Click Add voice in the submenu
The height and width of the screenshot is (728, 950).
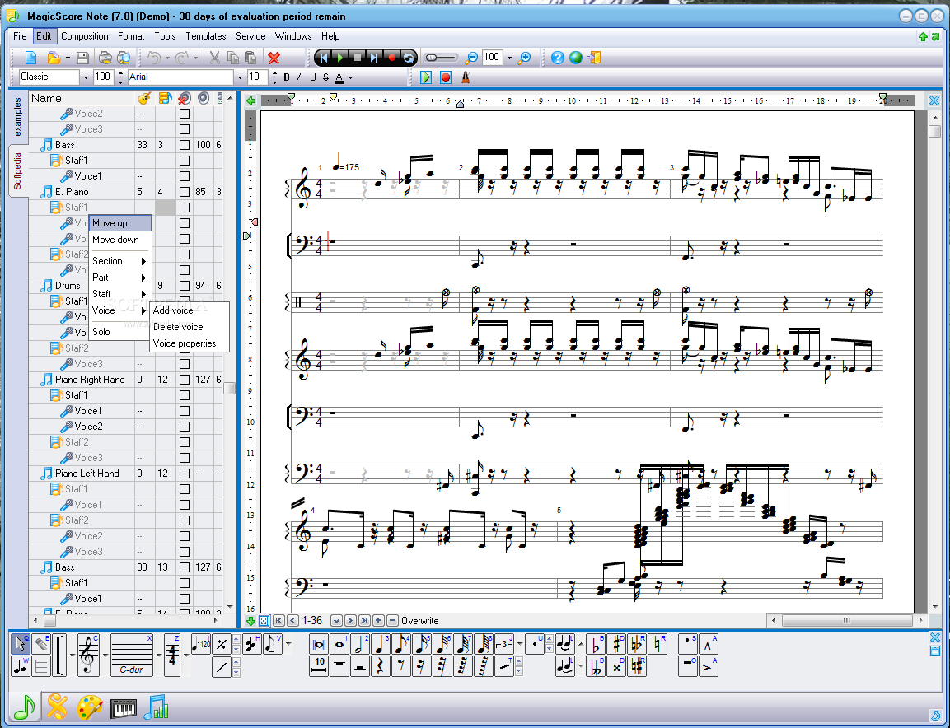[173, 310]
